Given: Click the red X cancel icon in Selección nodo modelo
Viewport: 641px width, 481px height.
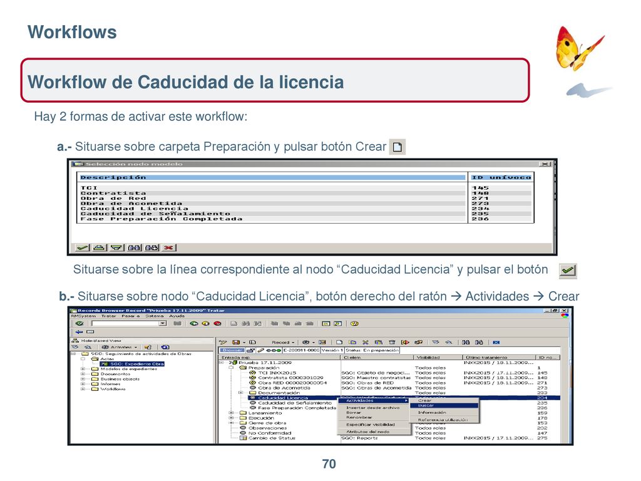Looking at the screenshot, I should [x=169, y=247].
